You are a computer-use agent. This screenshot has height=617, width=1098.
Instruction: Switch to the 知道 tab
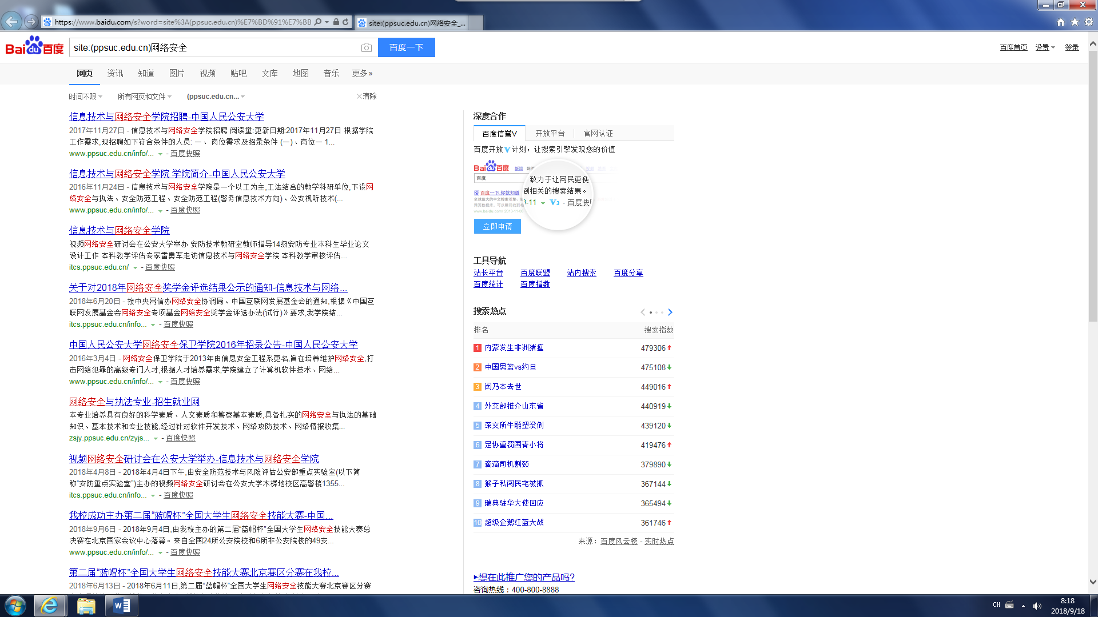pos(146,73)
